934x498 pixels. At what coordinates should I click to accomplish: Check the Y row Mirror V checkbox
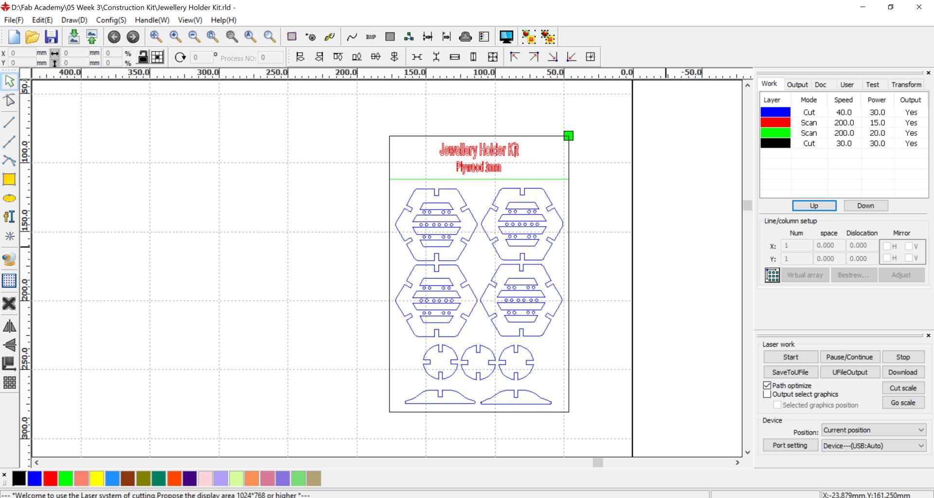(x=908, y=258)
